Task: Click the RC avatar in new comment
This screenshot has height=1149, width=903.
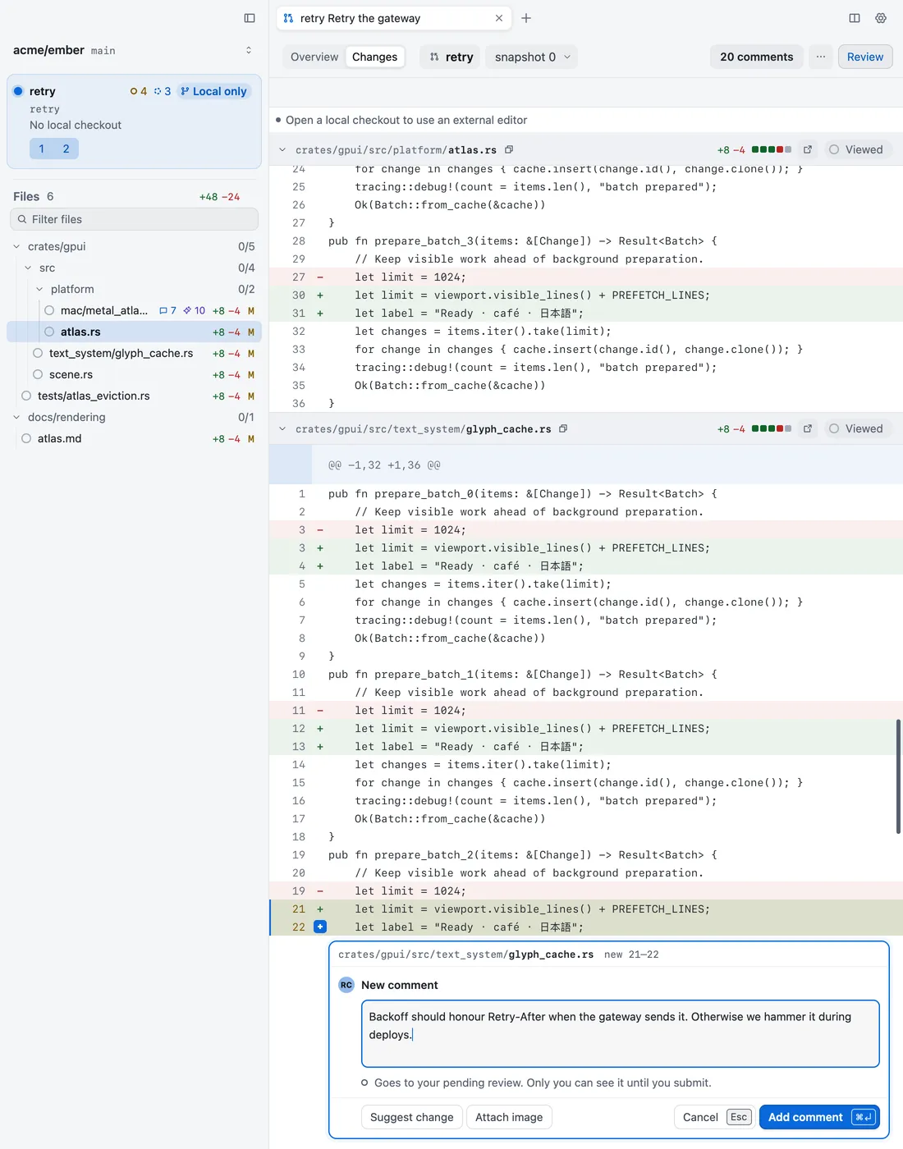Action: 346,985
